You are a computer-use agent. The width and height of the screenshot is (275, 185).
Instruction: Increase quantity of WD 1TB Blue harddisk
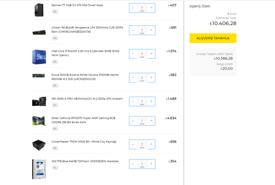tap(151, 164)
